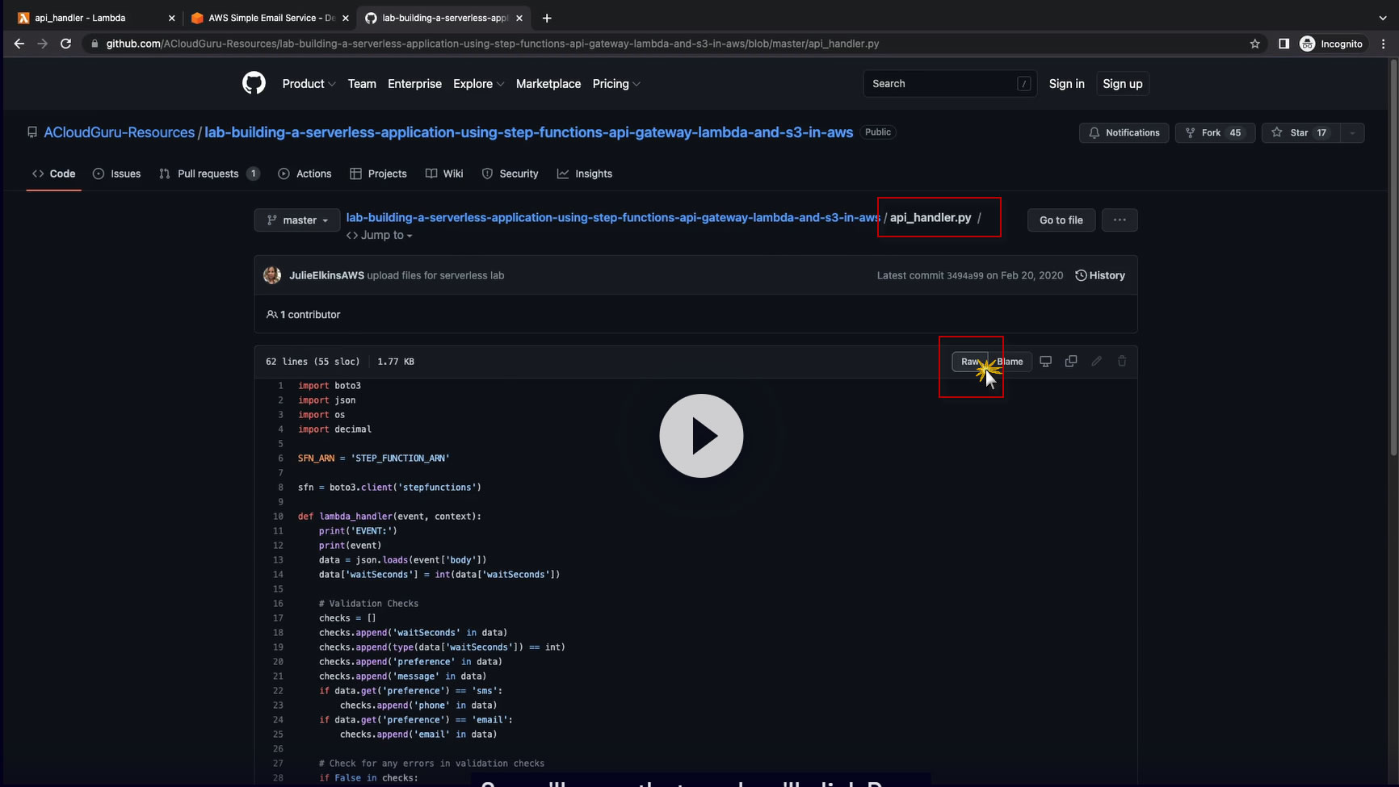Open the three-dots file options menu
Screen dimensions: 1399x787
[1120, 220]
